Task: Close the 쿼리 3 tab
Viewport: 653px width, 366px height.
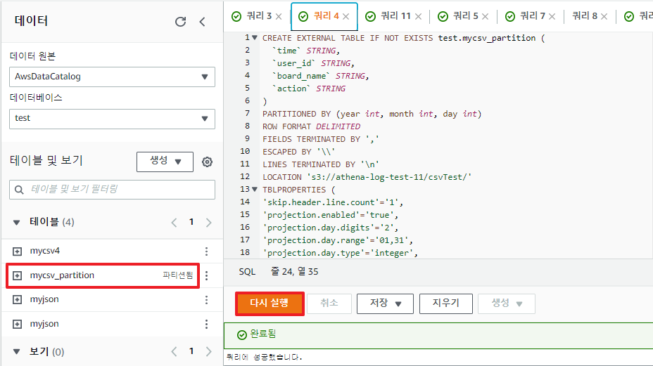Action: 279,16
